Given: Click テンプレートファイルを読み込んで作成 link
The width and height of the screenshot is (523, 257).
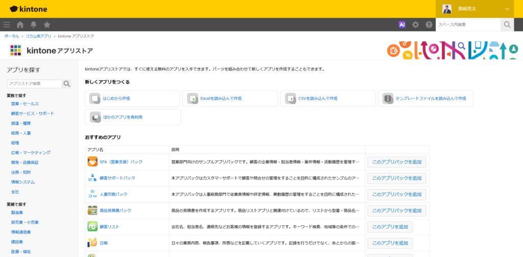Looking at the screenshot, I should click(x=431, y=99).
